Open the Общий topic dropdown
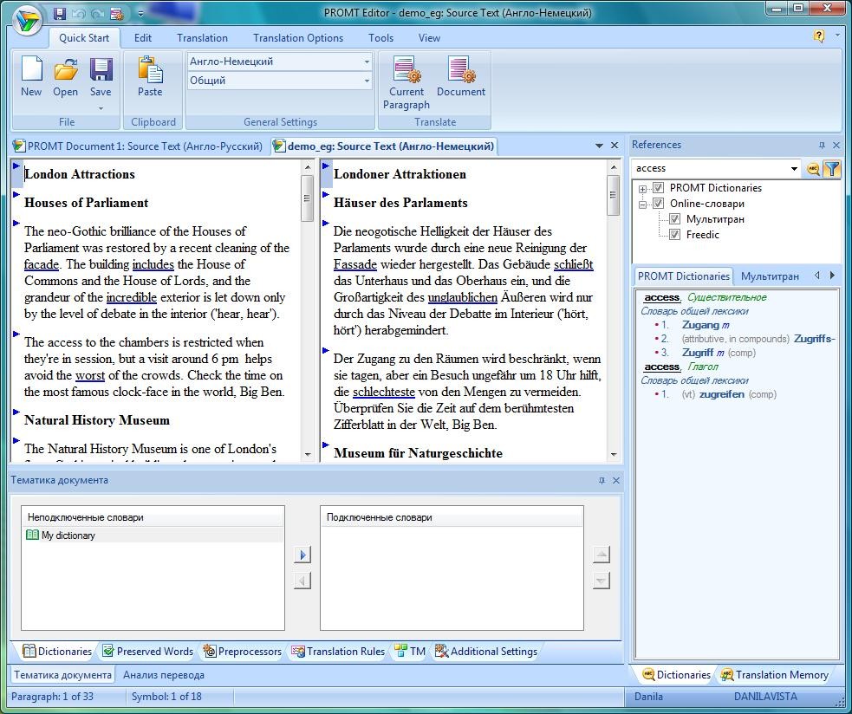Image resolution: width=852 pixels, height=714 pixels. pos(367,81)
